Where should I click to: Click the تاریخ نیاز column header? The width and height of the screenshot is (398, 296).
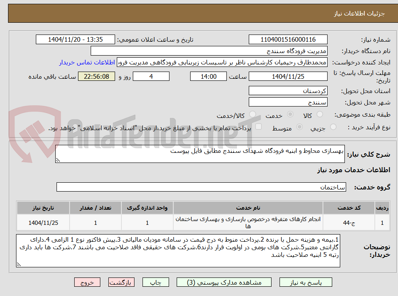point(43,208)
